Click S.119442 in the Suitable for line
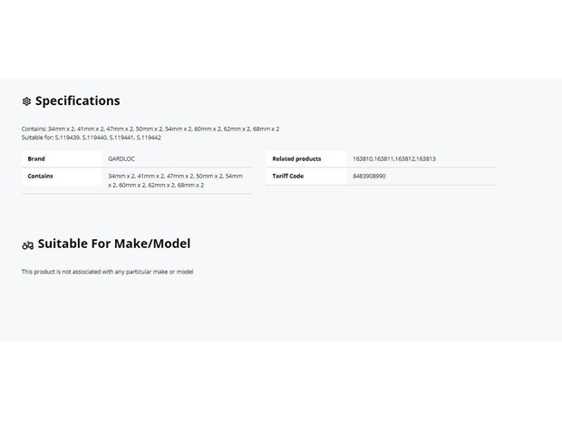This screenshot has width=562, height=421. 149,138
